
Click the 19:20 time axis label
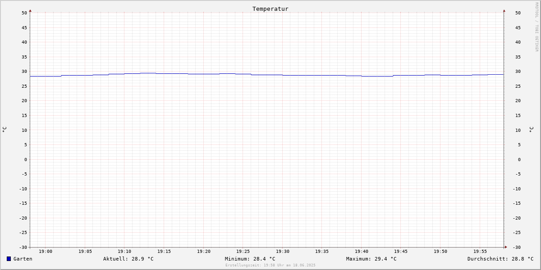point(204,252)
